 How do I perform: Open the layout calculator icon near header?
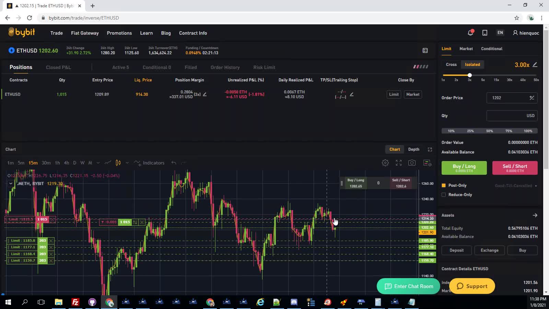point(425,50)
